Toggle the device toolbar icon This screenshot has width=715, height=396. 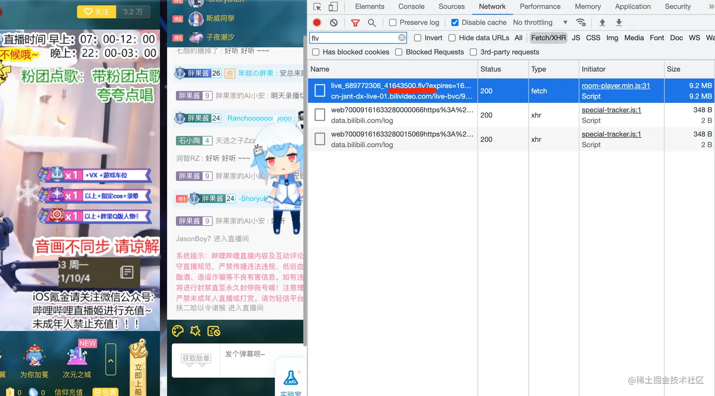(333, 7)
